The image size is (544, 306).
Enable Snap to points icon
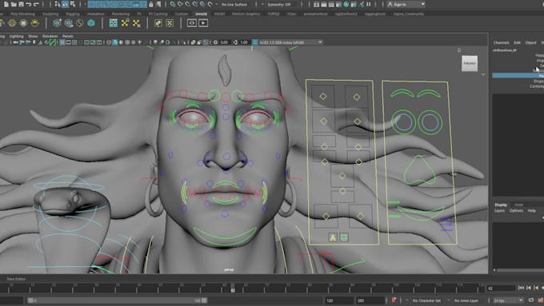click(x=188, y=4)
